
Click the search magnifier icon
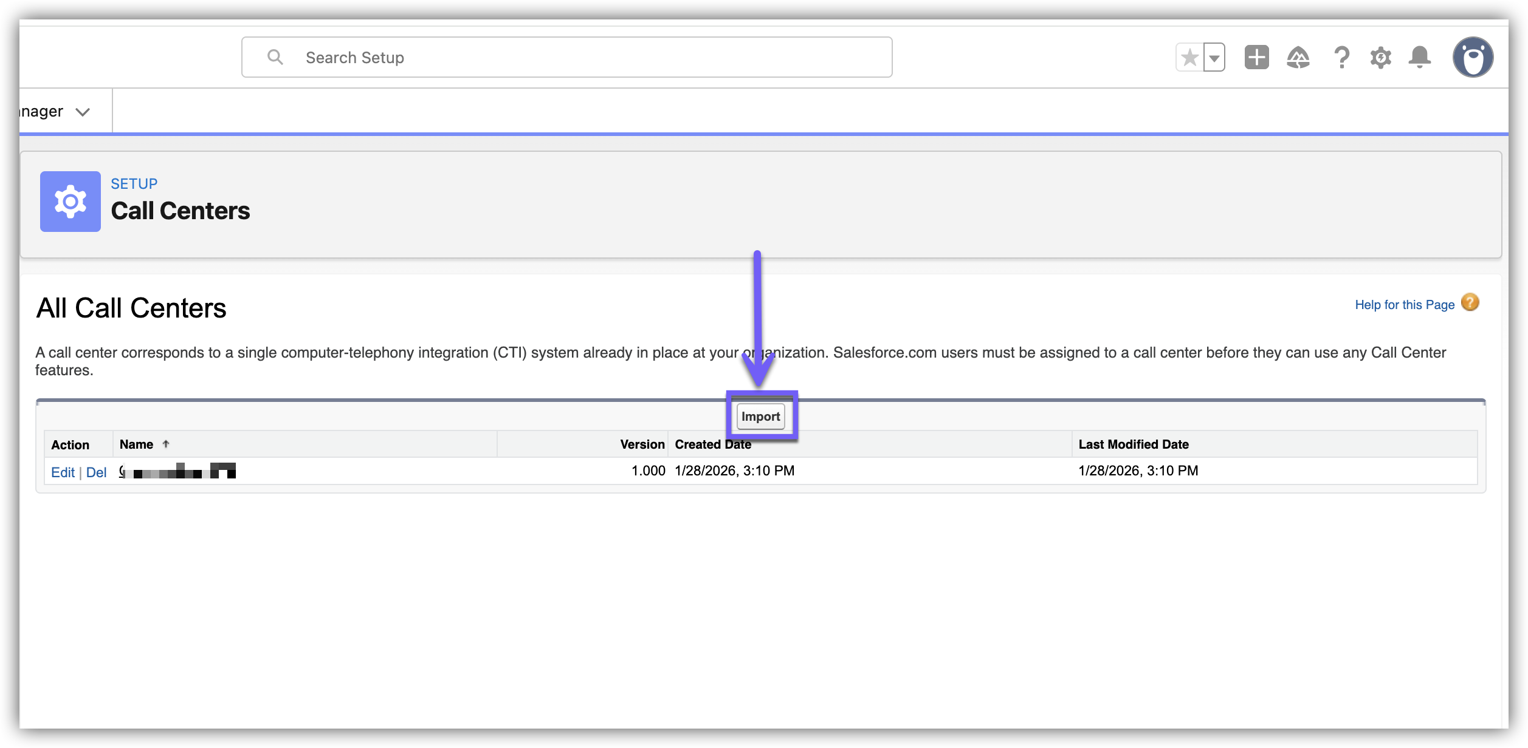(x=275, y=57)
